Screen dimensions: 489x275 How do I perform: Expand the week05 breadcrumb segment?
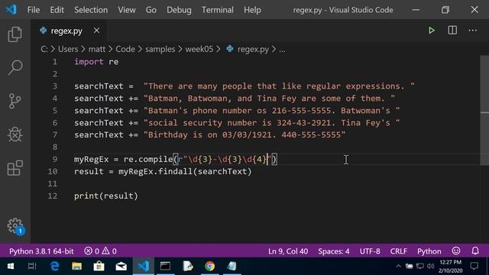(x=199, y=49)
